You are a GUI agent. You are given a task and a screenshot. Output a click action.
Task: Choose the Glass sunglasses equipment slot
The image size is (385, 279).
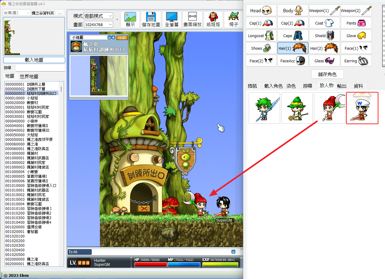[x=325, y=61]
